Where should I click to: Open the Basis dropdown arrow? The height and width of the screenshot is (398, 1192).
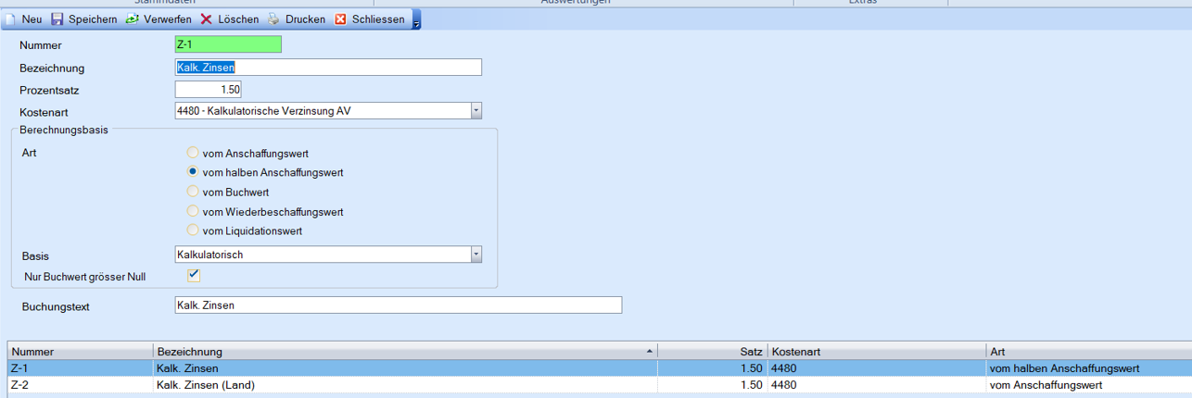(x=476, y=255)
